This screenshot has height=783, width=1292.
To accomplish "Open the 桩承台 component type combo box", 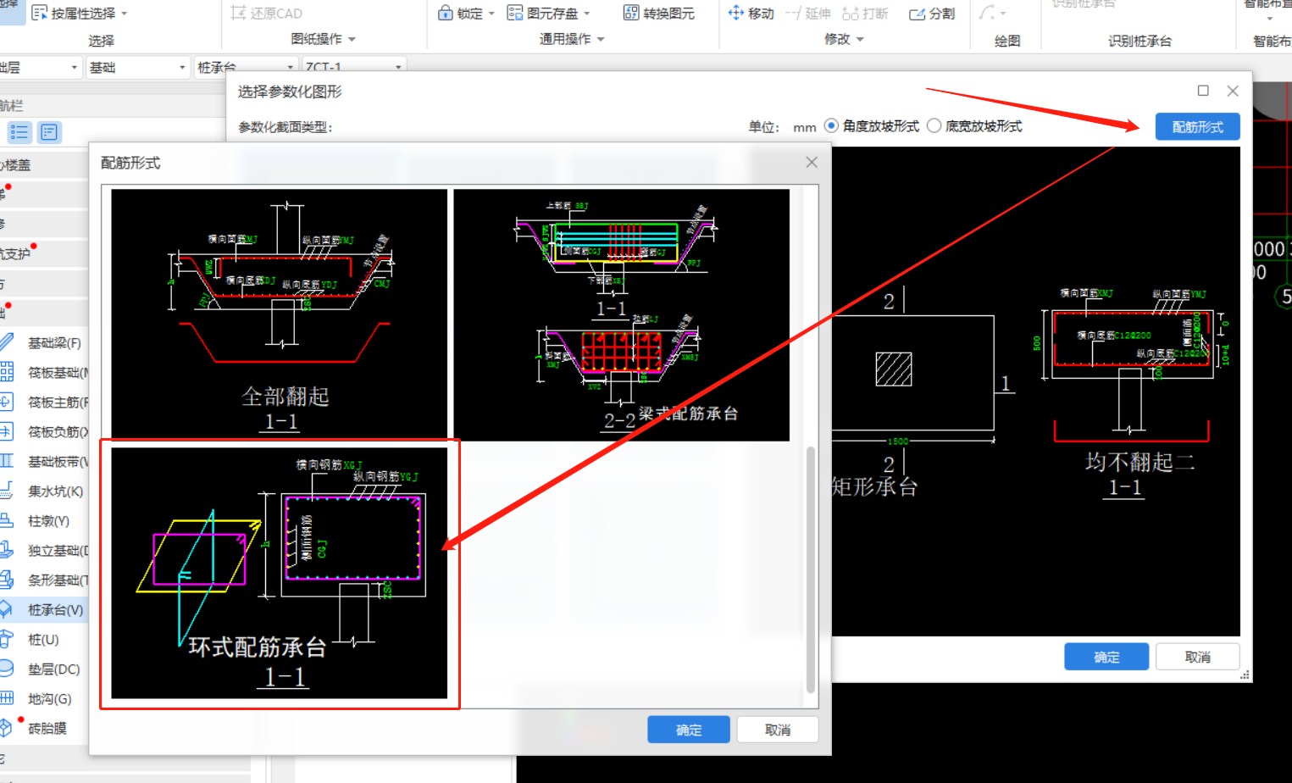I will tap(246, 67).
